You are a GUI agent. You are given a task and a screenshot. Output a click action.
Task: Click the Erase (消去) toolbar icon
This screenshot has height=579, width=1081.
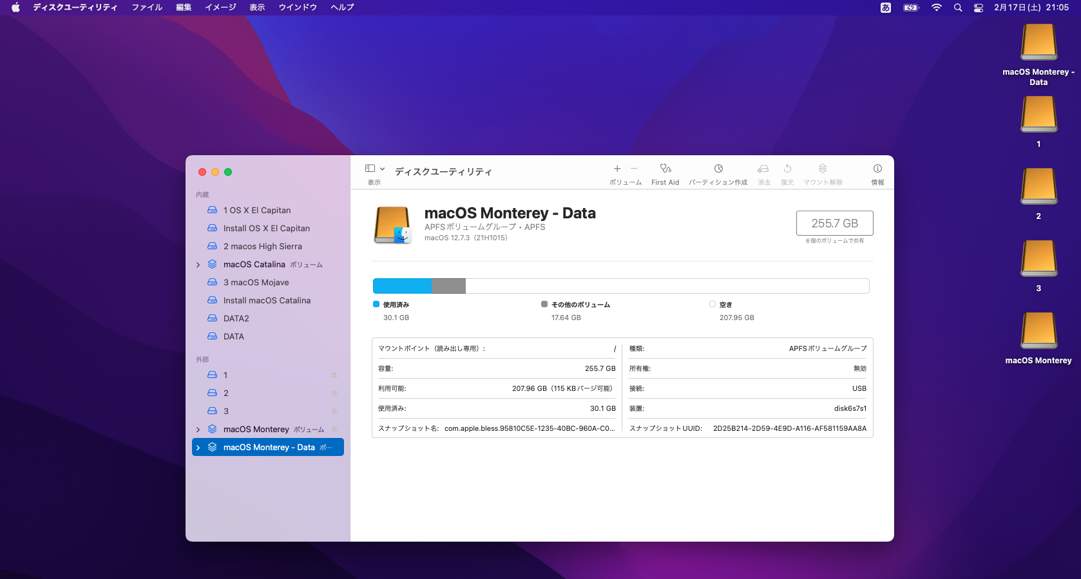(763, 169)
